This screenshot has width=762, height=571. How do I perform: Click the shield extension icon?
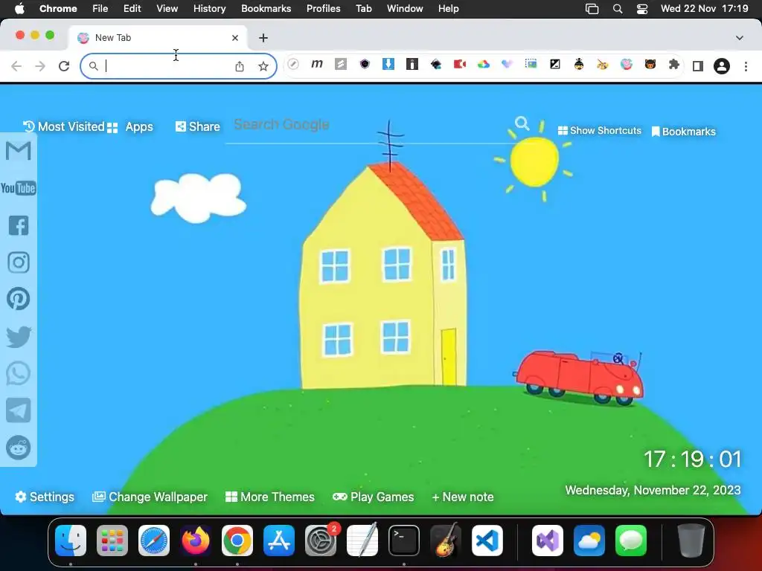tap(365, 64)
